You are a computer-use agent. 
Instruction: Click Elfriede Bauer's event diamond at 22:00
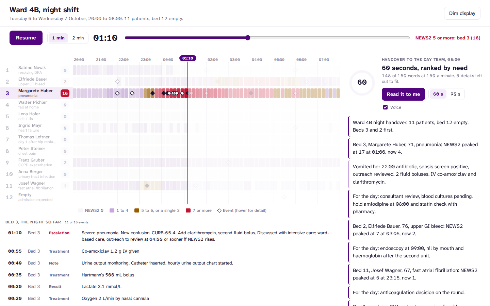point(117,82)
